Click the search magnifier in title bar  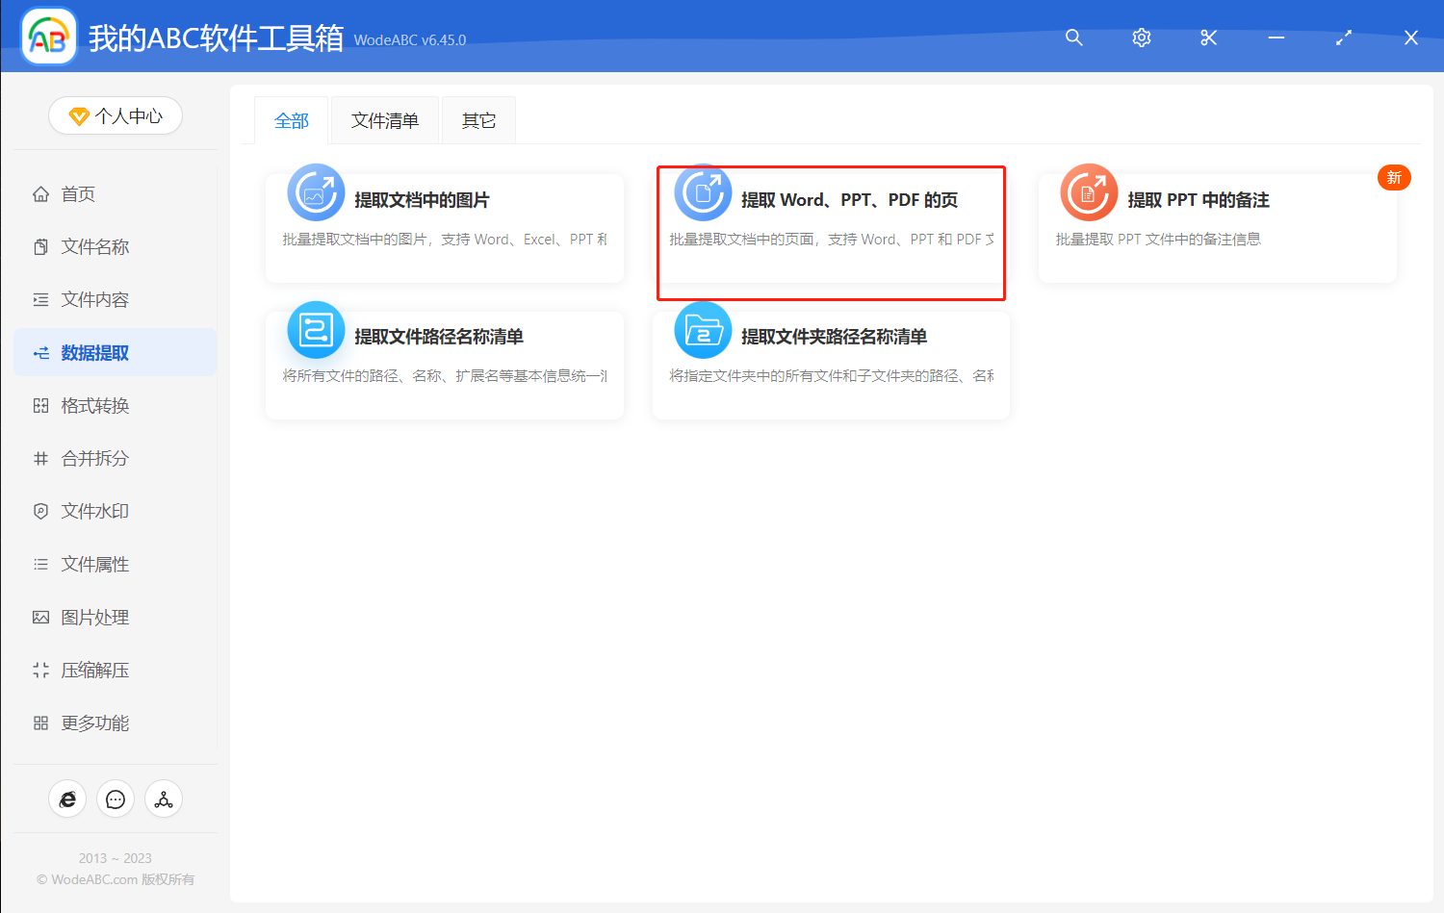[x=1073, y=38]
